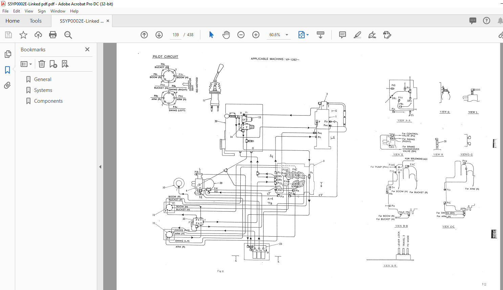Click the Save file icon

[x=8, y=35]
